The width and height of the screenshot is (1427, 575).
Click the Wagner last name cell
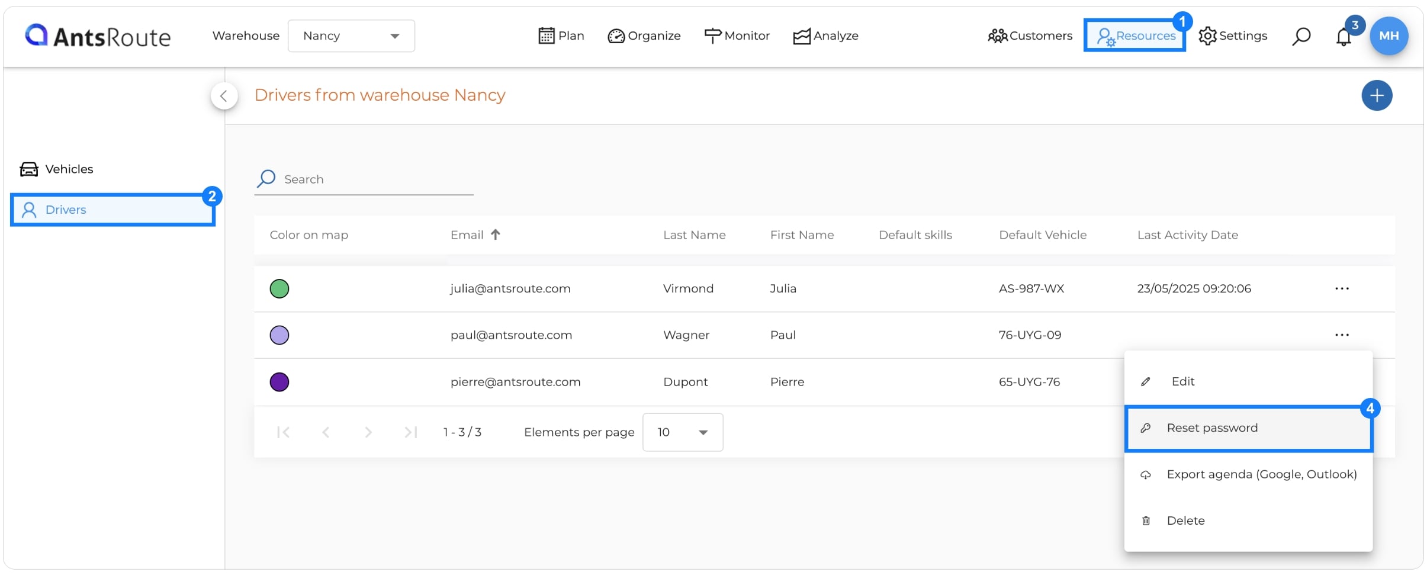coord(686,335)
